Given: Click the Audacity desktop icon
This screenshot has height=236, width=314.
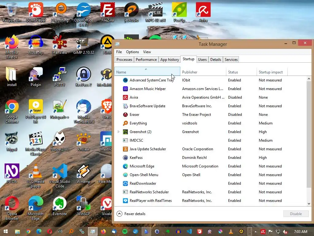Looking at the screenshot, I should [36, 45].
